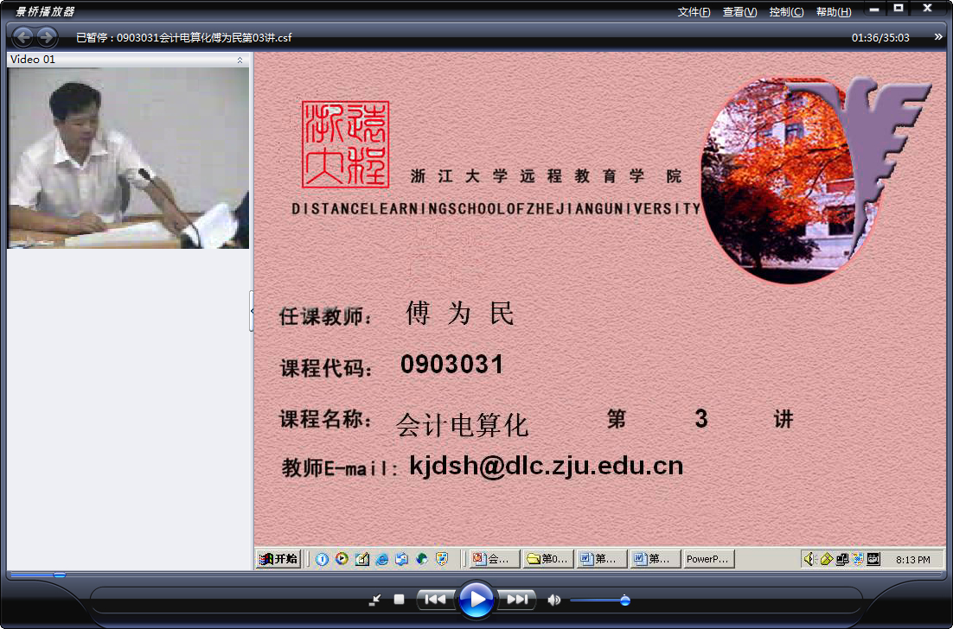
Task: Click the colorful shield tray icon
Action: point(858,559)
